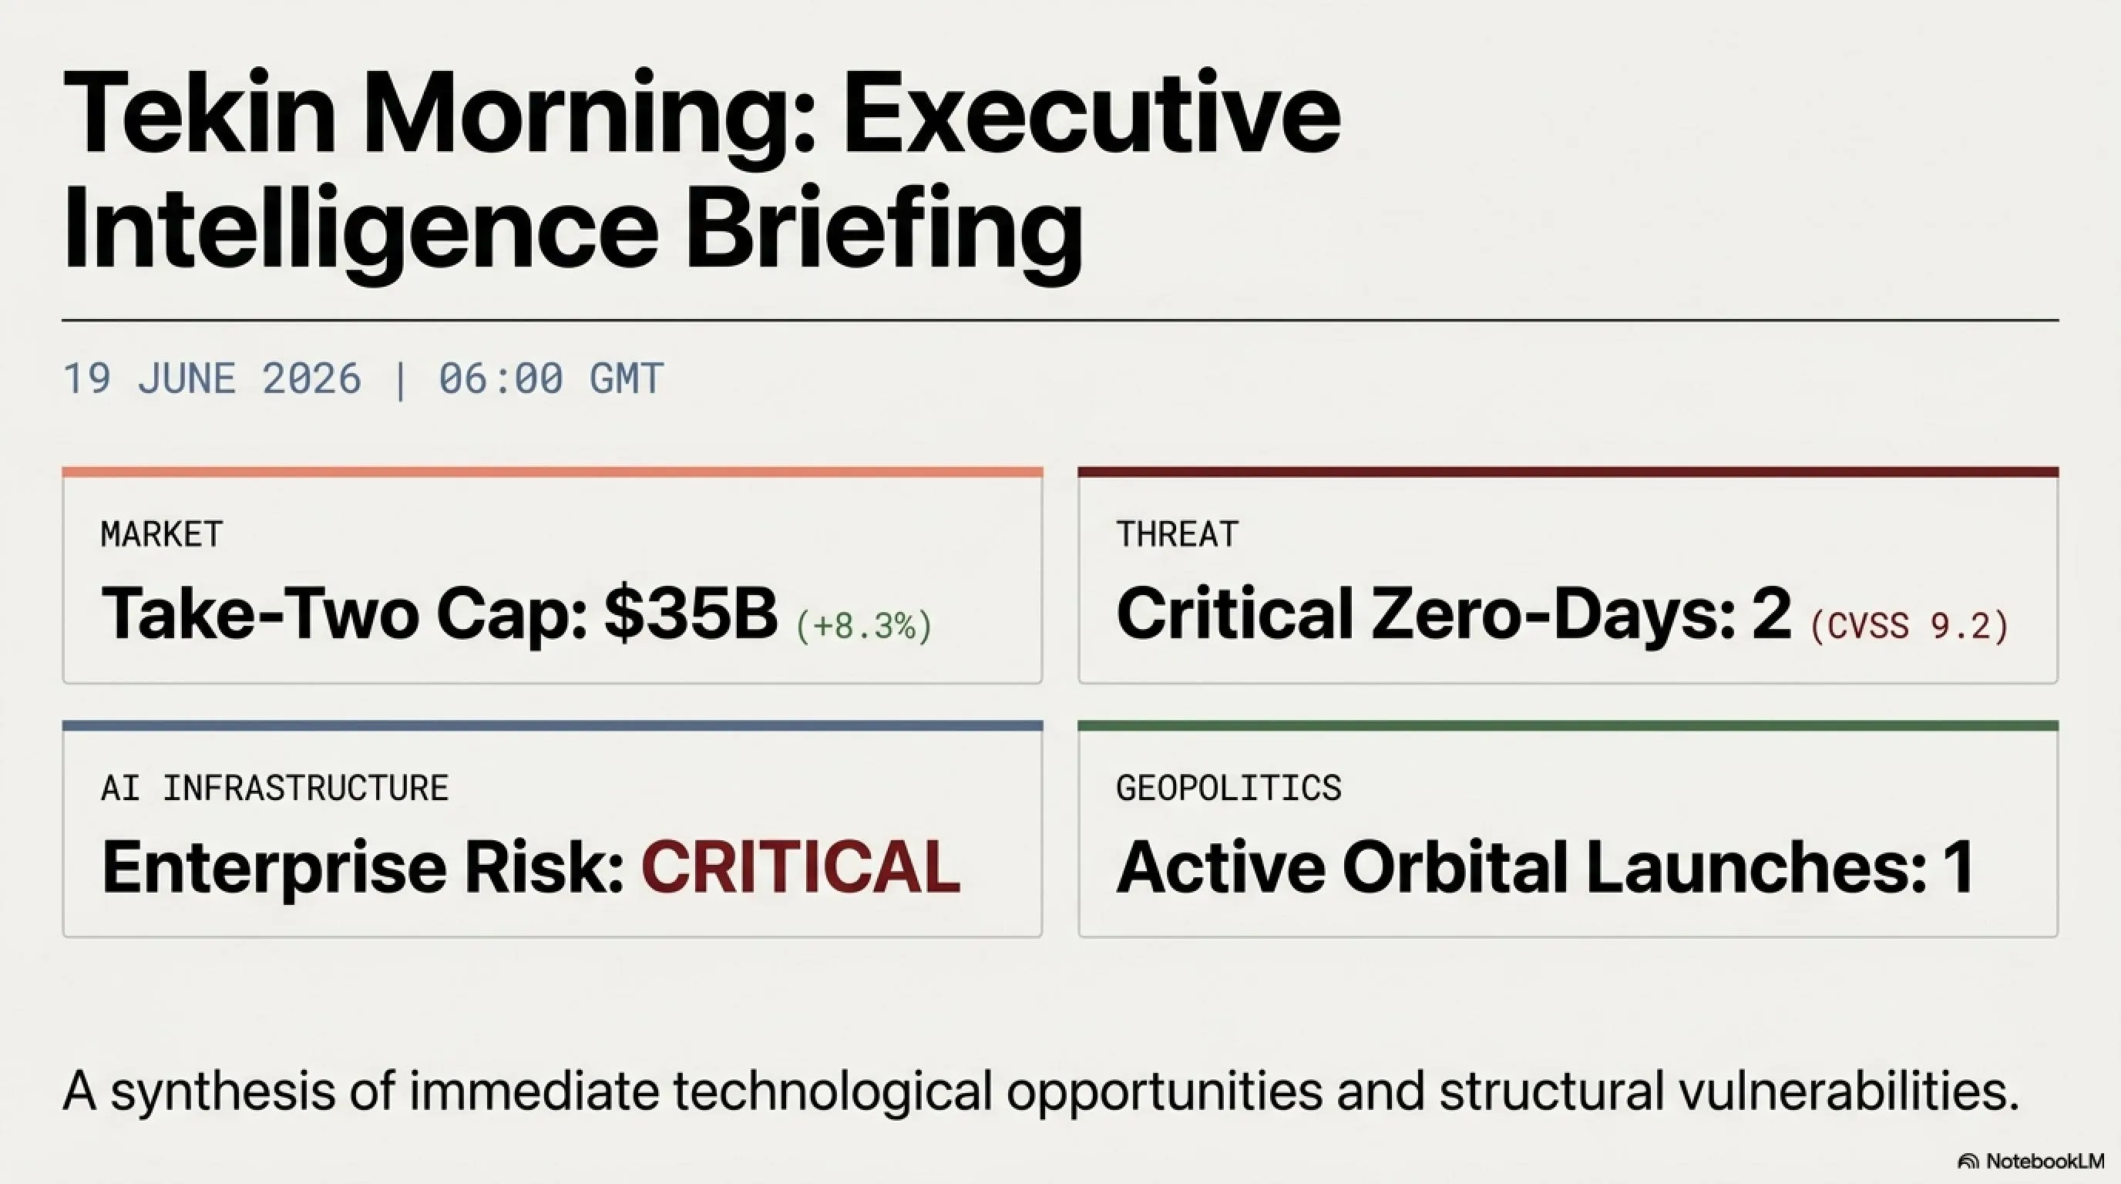Click the 19 JUNE 2026 date text

click(212, 378)
